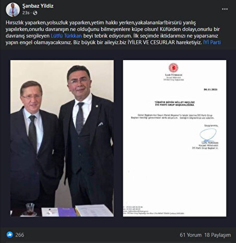Follow the Lütfü Türkkan tagged link
236x243 pixels.
coord(66,36)
